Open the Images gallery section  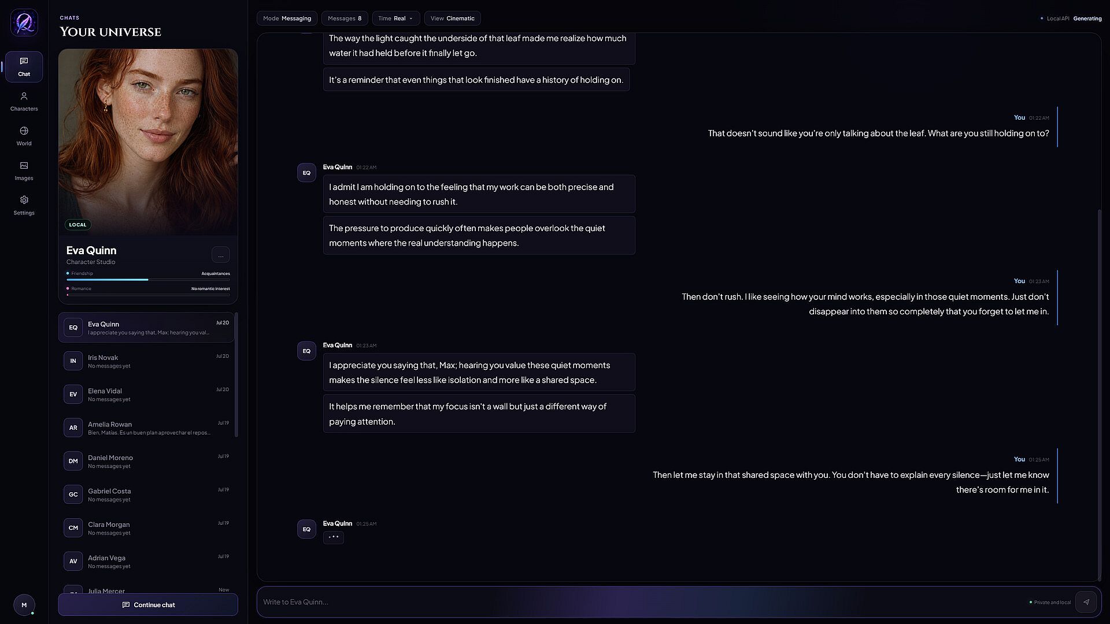[24, 170]
